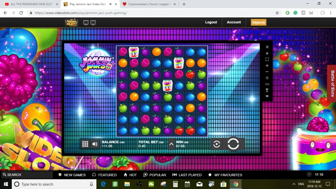Decrease game frame size with the minus icon

(267, 72)
